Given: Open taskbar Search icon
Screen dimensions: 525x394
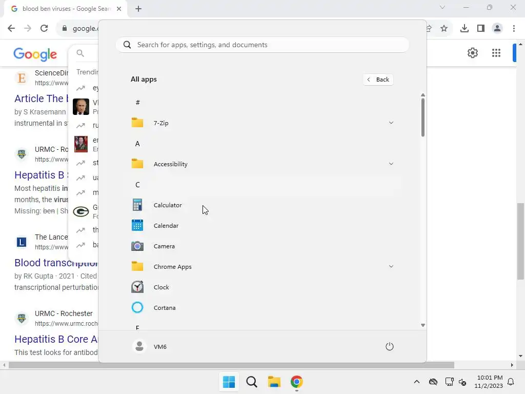Looking at the screenshot, I should click(252, 382).
